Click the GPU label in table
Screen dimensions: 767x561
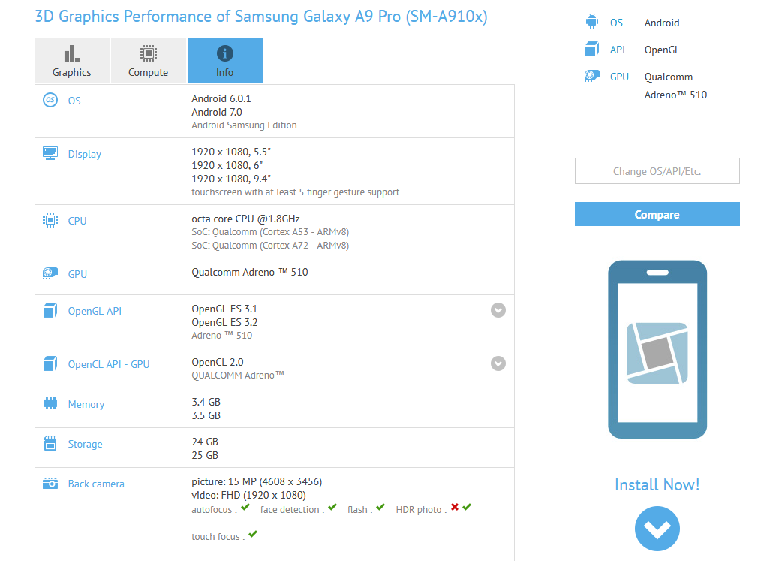coord(77,274)
